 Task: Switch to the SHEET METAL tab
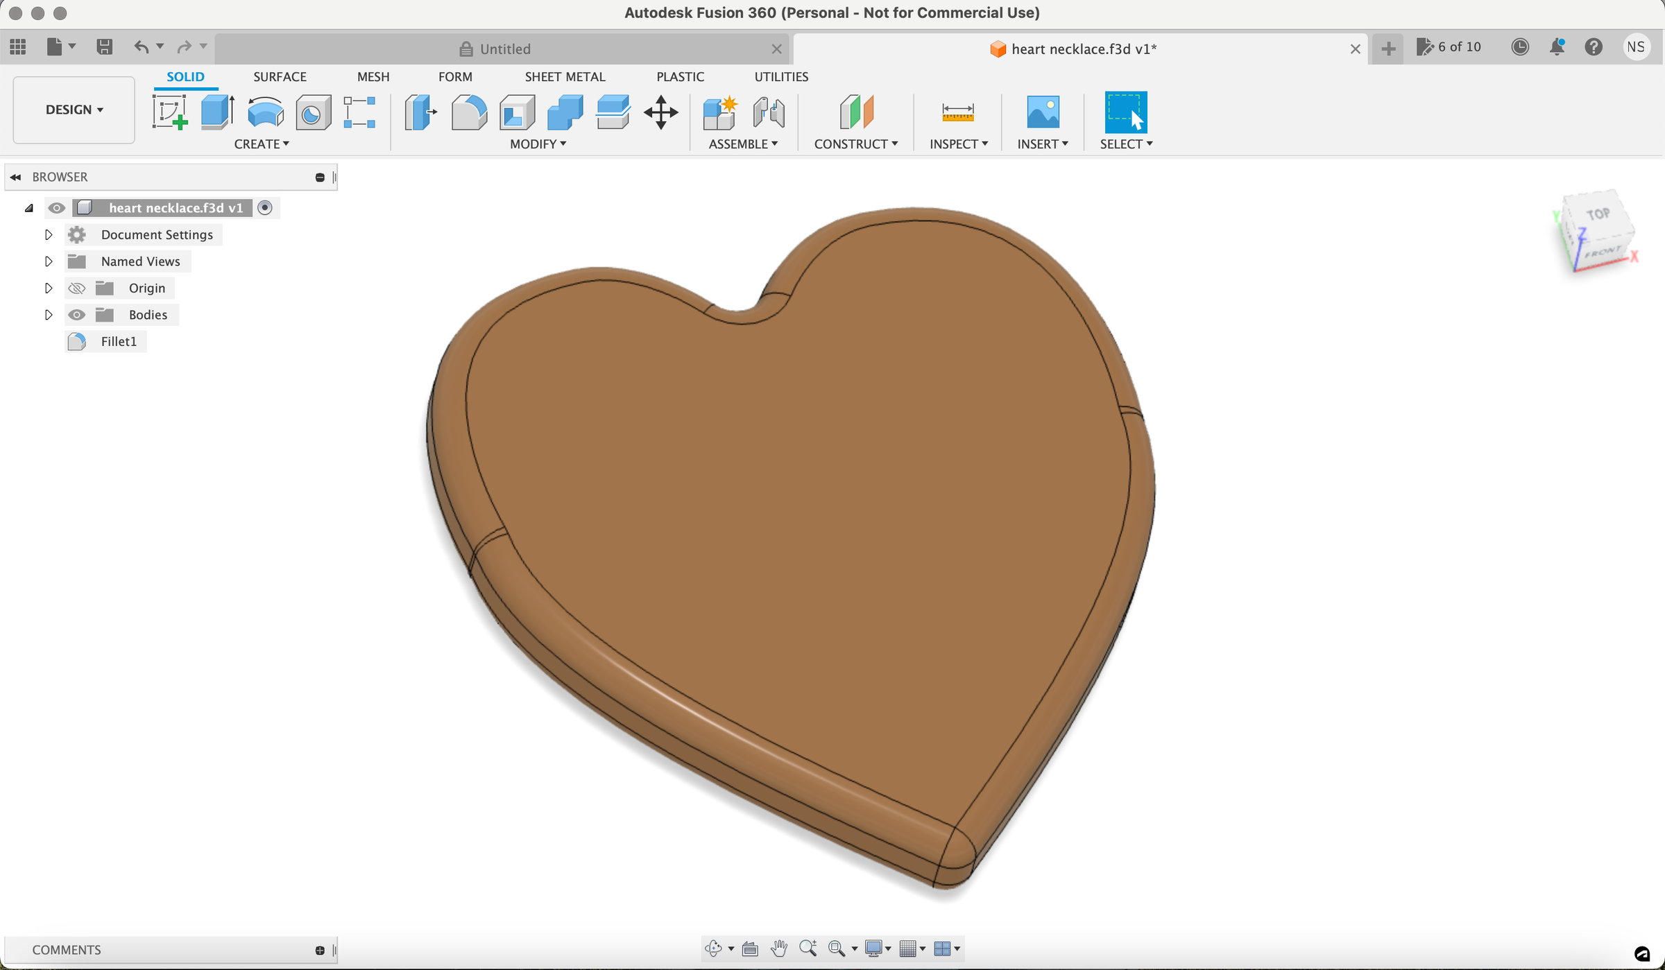pos(565,76)
